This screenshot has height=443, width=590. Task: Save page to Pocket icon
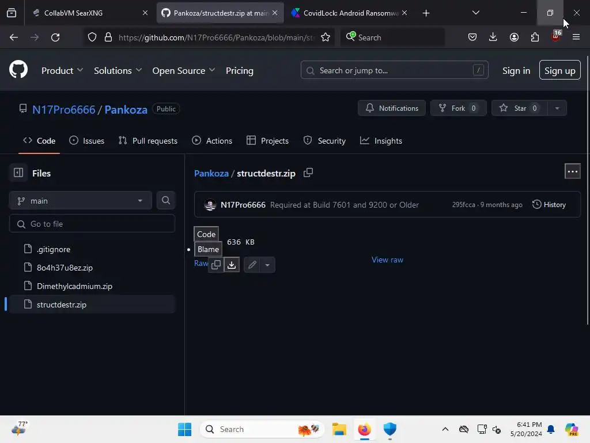(x=472, y=37)
